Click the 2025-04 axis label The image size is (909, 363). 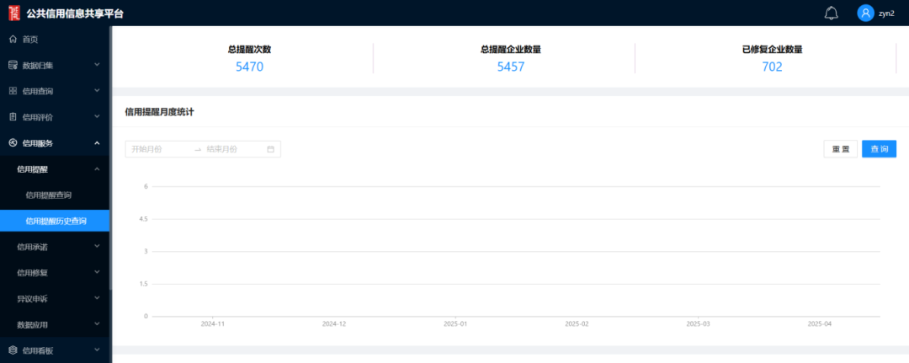click(x=819, y=323)
